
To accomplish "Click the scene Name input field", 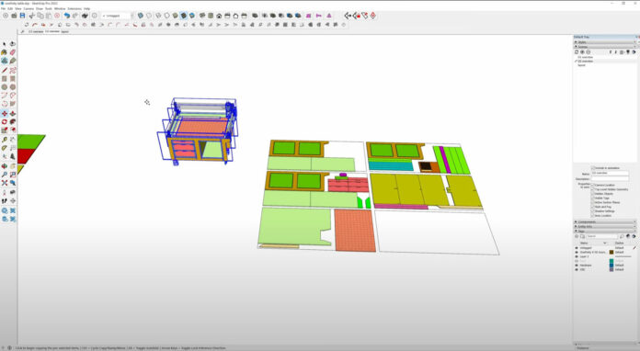I will [x=610, y=174].
